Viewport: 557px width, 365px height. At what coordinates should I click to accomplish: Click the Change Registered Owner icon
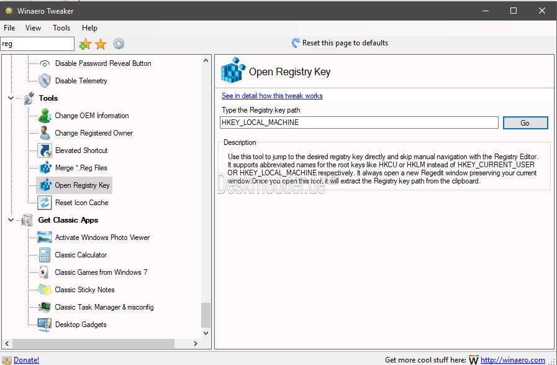coord(45,133)
